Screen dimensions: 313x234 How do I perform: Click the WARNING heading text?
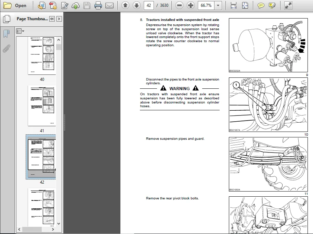click(x=180, y=88)
